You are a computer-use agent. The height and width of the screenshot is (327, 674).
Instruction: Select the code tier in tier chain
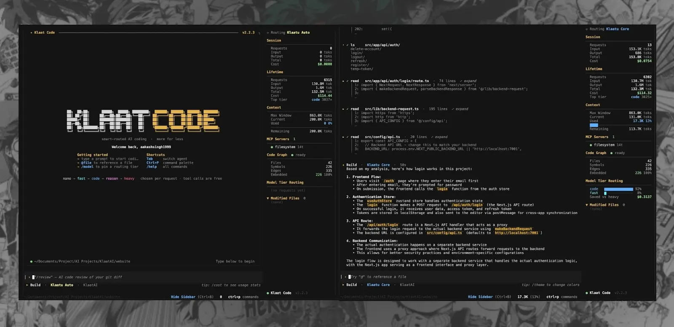[96, 179]
